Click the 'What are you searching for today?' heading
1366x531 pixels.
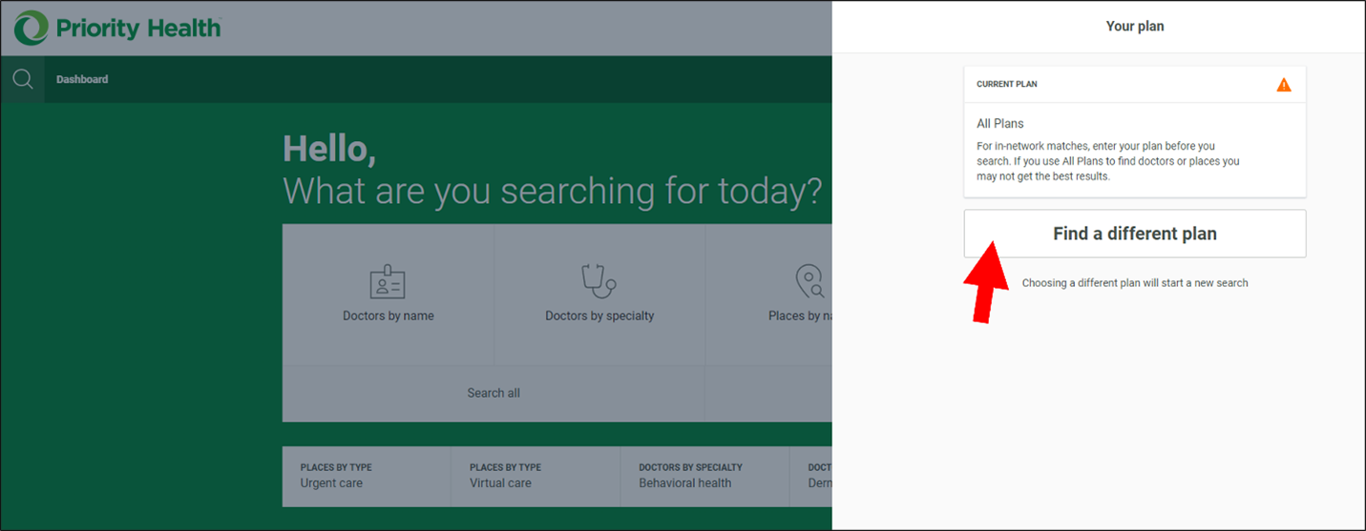553,191
